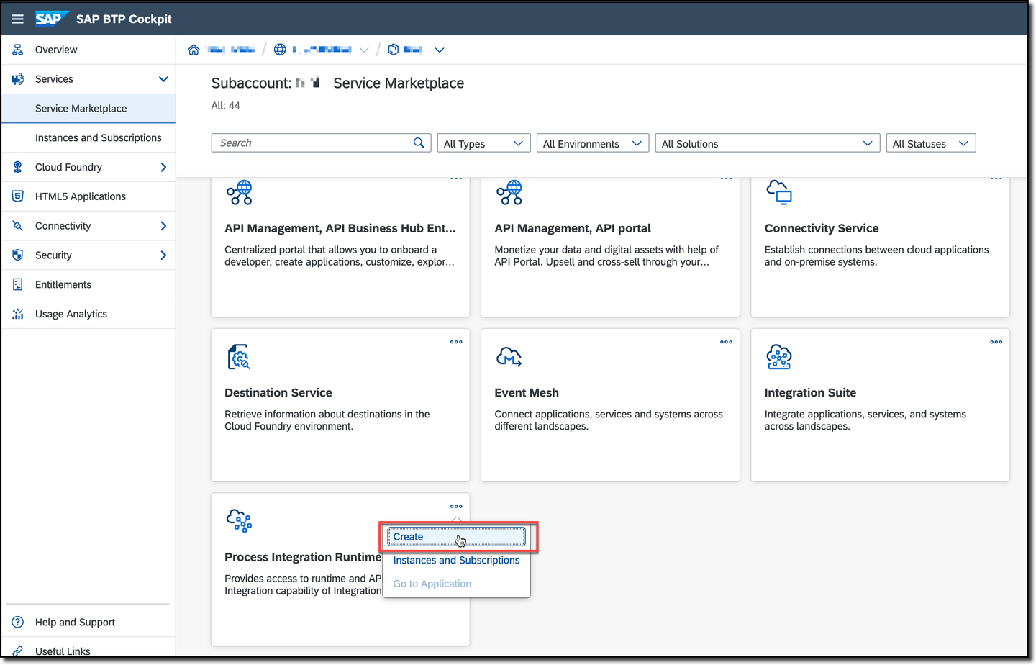Screen dimensions: 1036x665
Task: Select Instances and Subscriptions in popup menu
Action: tap(456, 561)
